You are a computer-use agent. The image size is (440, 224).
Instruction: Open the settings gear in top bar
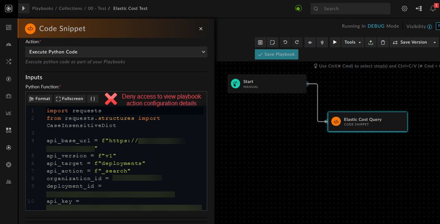click(x=404, y=8)
